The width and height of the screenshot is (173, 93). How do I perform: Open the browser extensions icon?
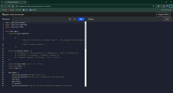(x=159, y=6)
